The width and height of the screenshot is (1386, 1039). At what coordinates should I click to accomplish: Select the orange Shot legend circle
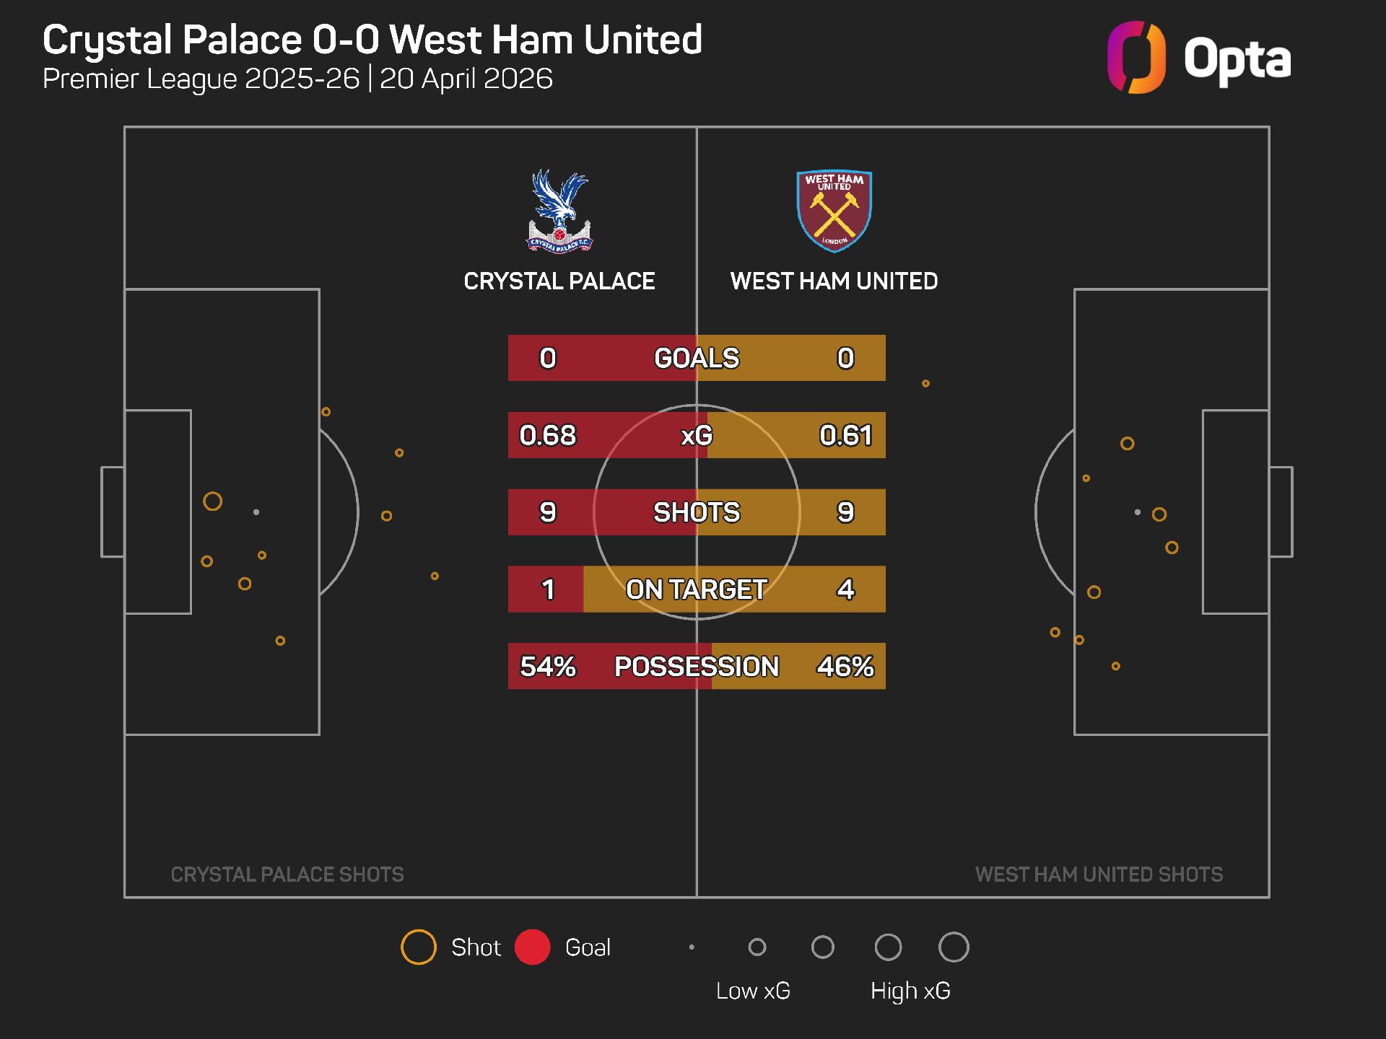coord(419,947)
